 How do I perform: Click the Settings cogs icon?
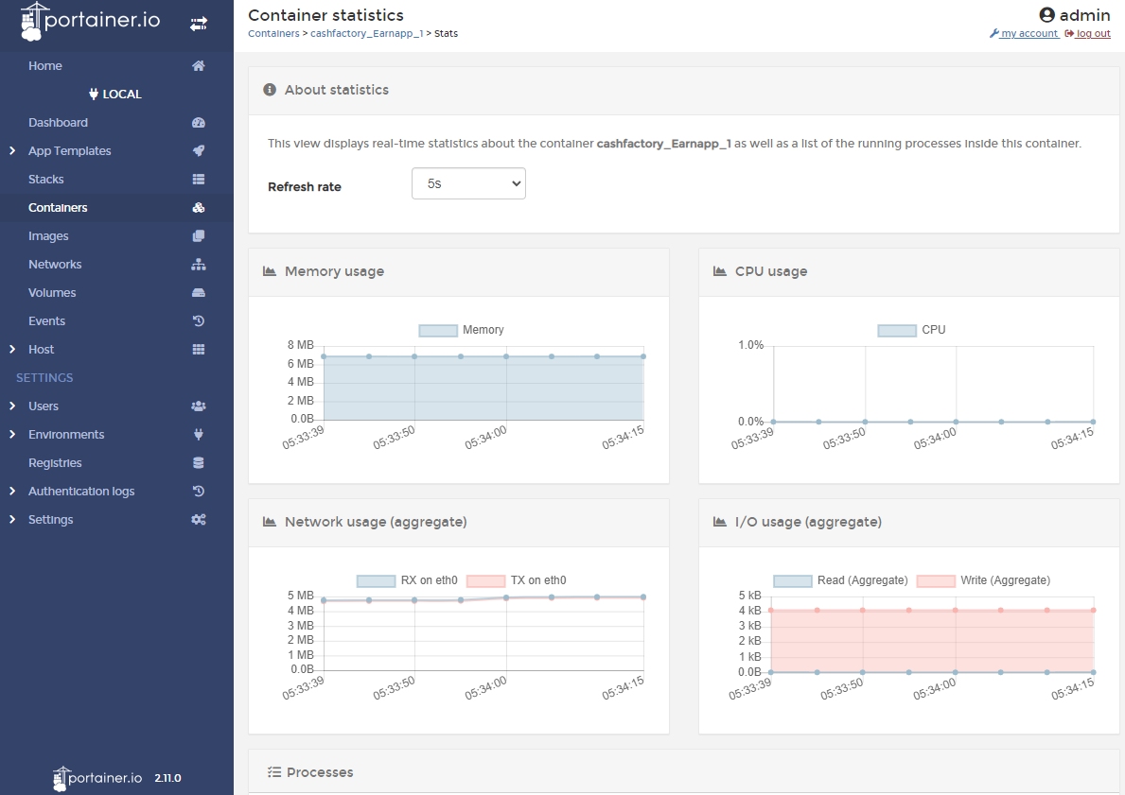(199, 520)
